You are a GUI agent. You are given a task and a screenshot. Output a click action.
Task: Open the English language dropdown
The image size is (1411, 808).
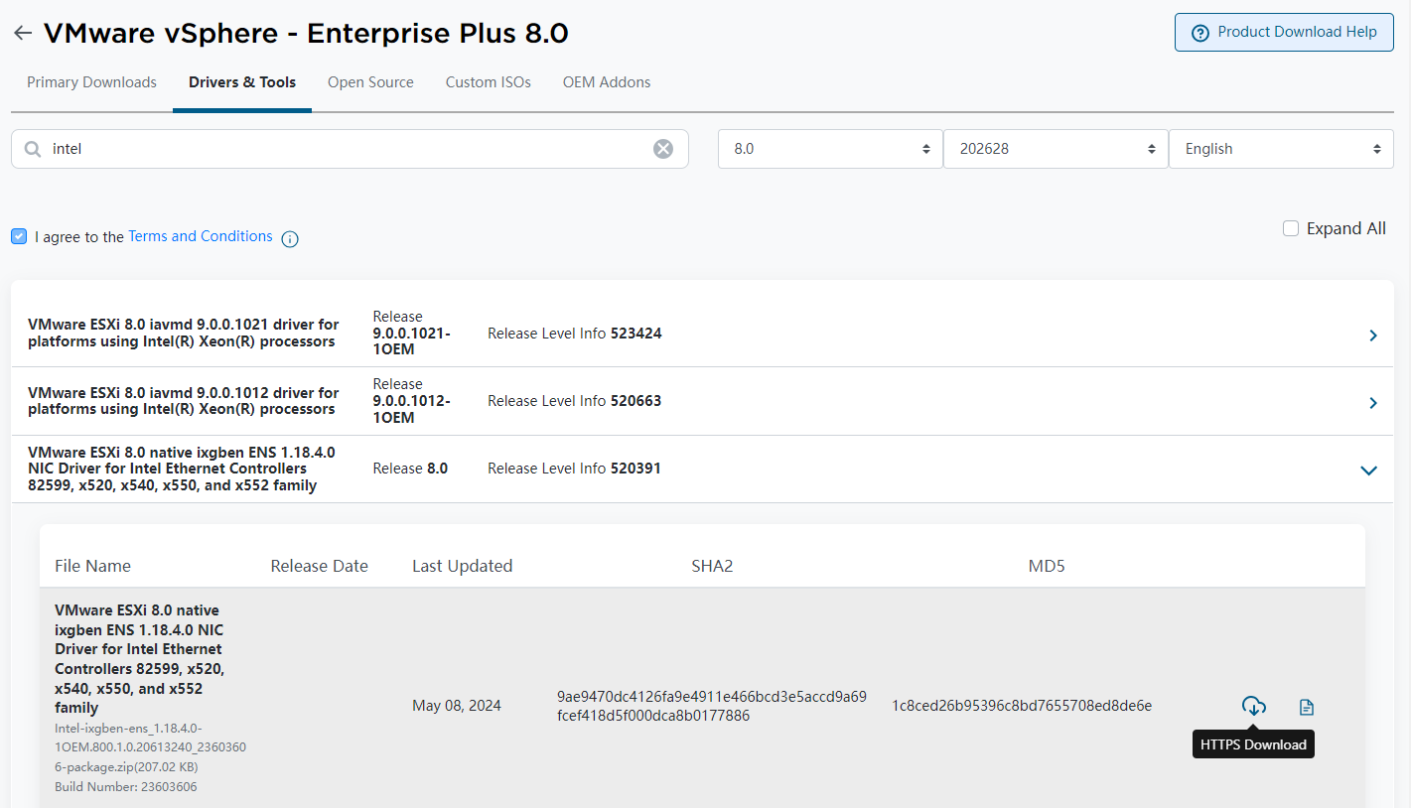click(x=1281, y=149)
